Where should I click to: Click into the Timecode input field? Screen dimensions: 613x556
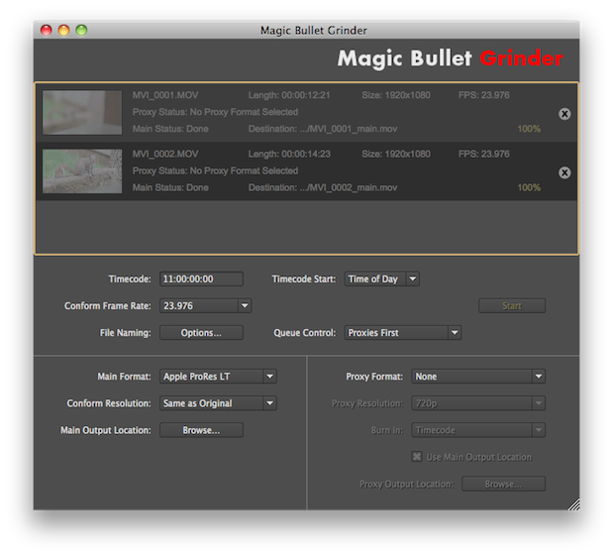point(201,278)
